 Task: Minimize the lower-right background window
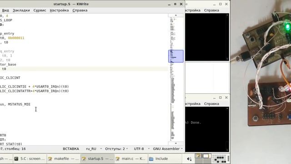click(214, 97)
